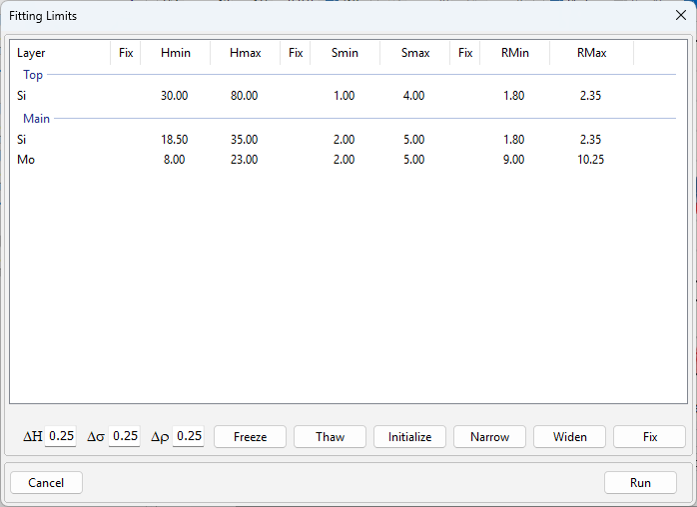This screenshot has width=697, height=507.
Task: Select the Layer column header
Action: [x=60, y=53]
